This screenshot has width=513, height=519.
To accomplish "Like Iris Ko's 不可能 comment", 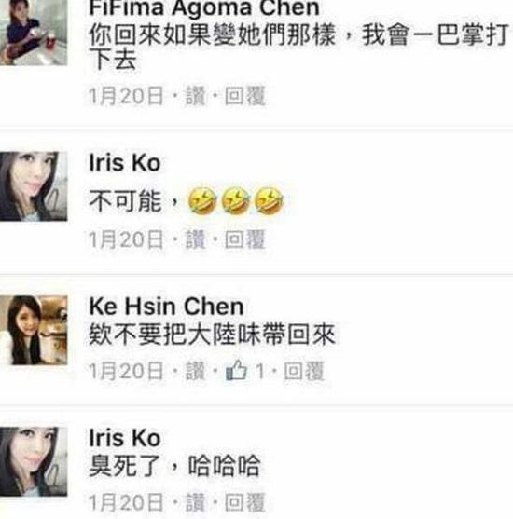I will click(195, 239).
